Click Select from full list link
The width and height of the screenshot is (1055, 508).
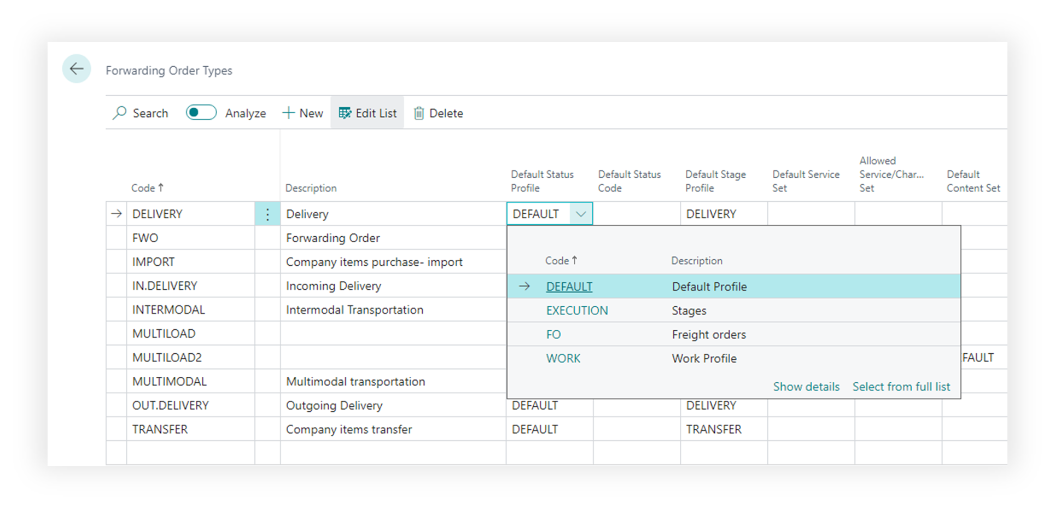pyautogui.click(x=901, y=387)
